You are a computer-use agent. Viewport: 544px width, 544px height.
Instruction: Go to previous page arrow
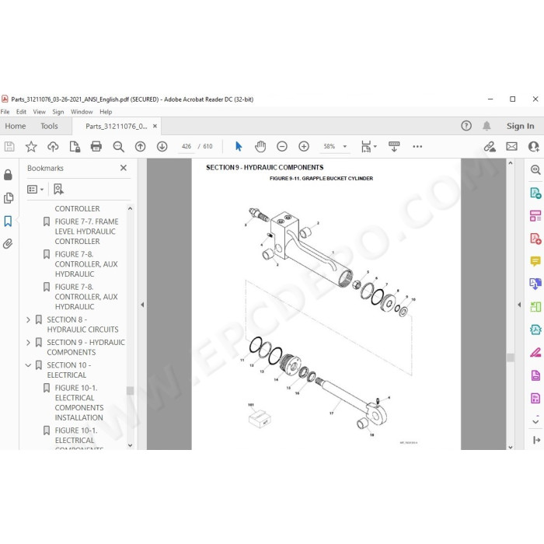pyautogui.click(x=140, y=146)
